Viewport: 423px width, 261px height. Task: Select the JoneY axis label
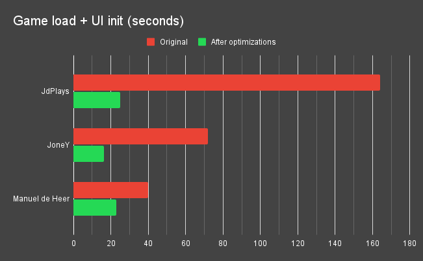click(x=58, y=145)
